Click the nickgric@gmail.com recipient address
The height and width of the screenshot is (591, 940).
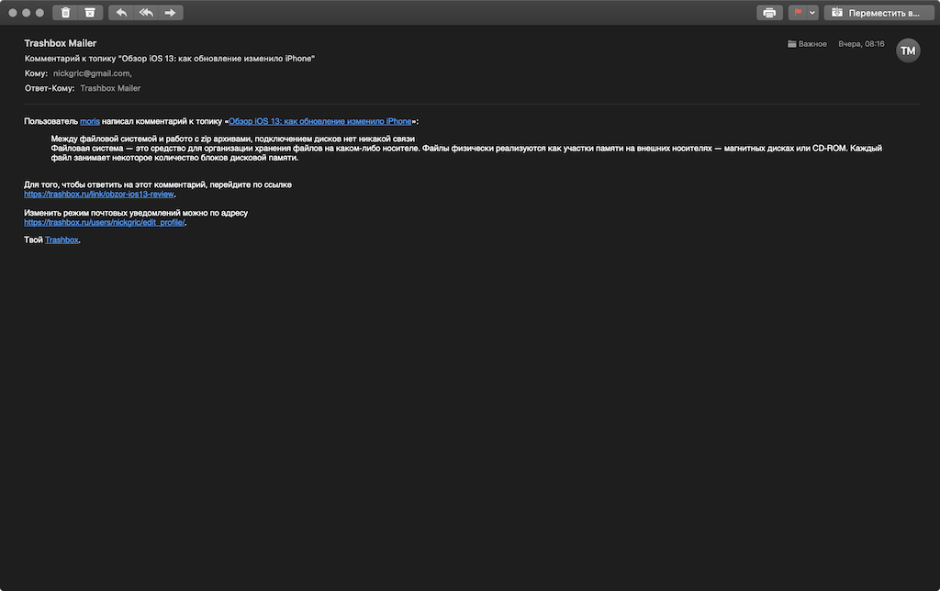tap(92, 73)
